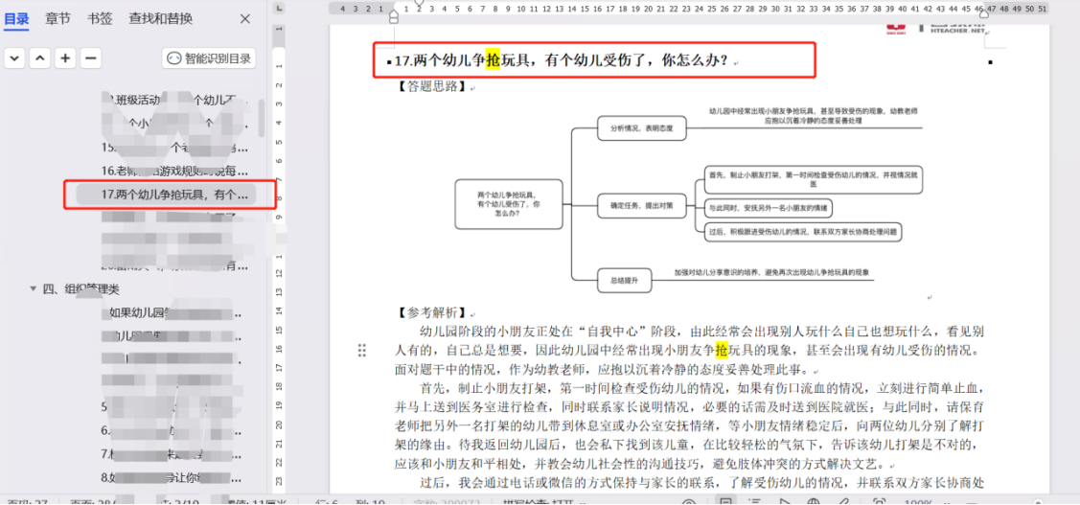Click the minus button in outline toolbar
This screenshot has width=1080, height=505.
point(91,58)
